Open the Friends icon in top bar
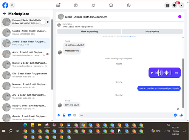The height and width of the screenshot is (140, 189). coord(93,5)
